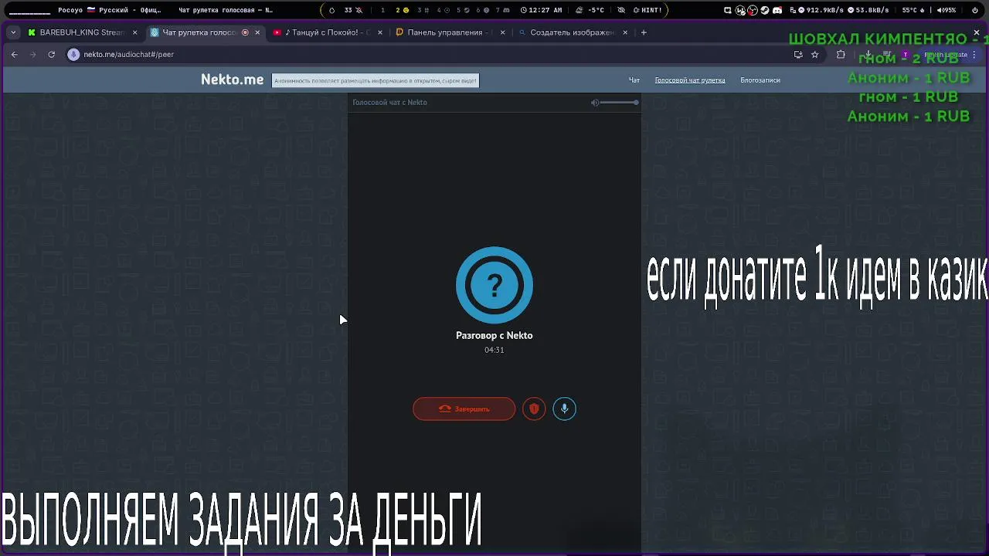Mute the microphone with the blue mic button
Screen dimensions: 989x556
[565, 409]
